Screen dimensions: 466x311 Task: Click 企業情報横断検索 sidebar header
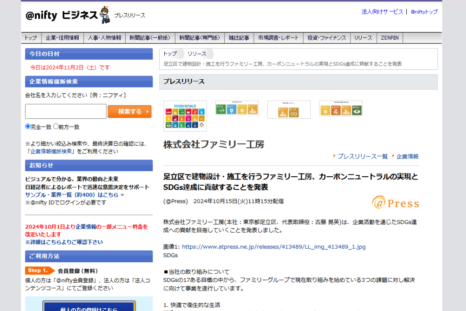tap(89, 82)
